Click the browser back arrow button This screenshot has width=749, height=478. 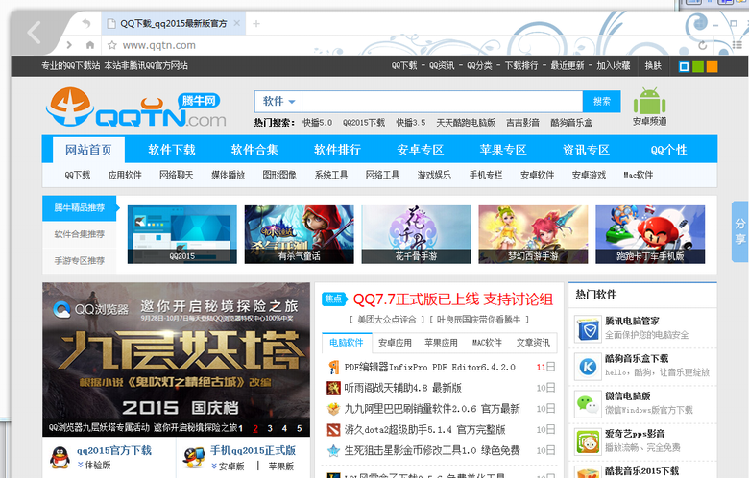click(34, 33)
